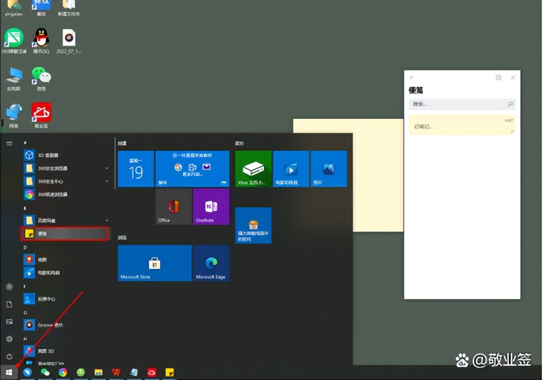Click the Xbox tile in the Start menu
The height and width of the screenshot is (380, 543).
[253, 169]
